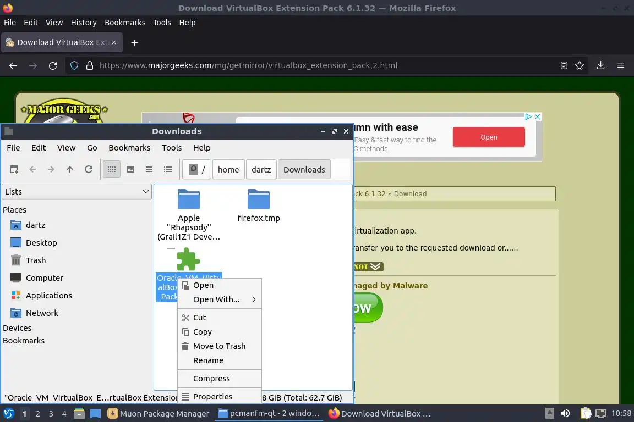The image size is (634, 422).
Task: Choose Rename in context menu
Action: pyautogui.click(x=220, y=360)
